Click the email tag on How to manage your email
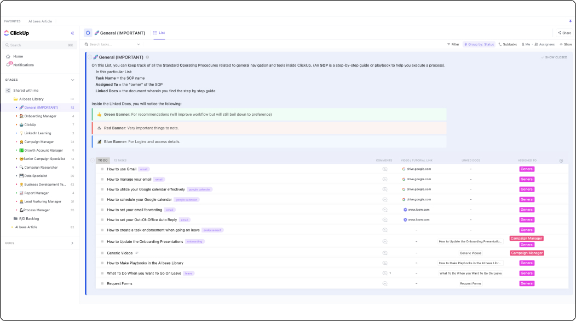 [159, 180]
